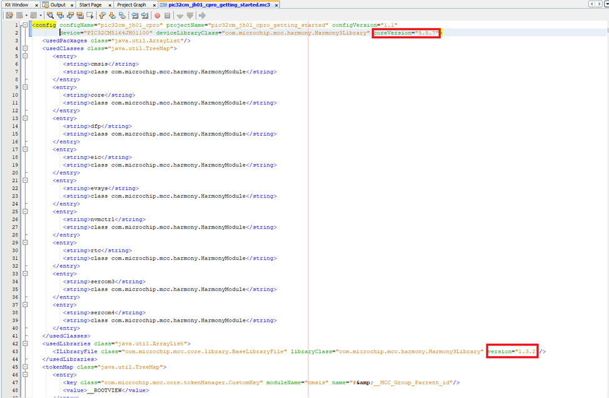
Task: Collapse usedClasses fold on line 4
Action: pos(25,48)
